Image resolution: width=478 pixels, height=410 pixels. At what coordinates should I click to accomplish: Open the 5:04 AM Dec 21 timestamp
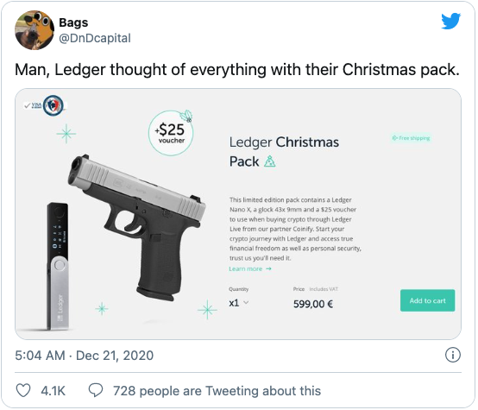pos(85,356)
